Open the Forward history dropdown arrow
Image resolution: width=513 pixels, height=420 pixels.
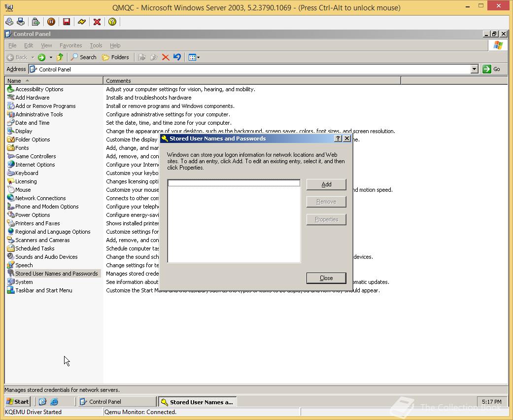coord(51,57)
